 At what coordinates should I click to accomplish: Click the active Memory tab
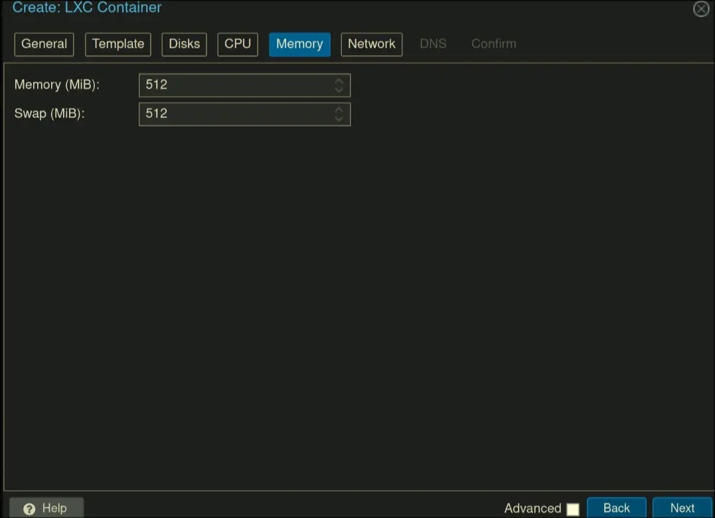pos(299,44)
